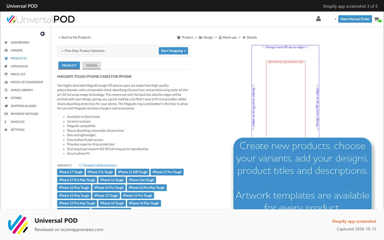The image size is (384, 240).
Task: Open Price List in the sidebar
Action: [18, 74]
